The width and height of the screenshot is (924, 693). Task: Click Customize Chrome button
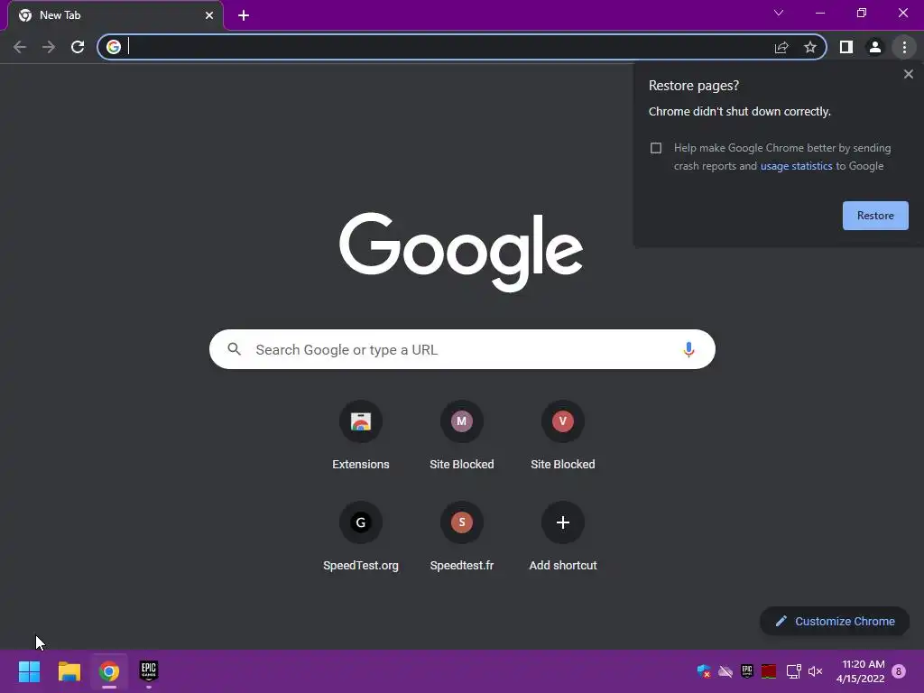click(x=835, y=621)
